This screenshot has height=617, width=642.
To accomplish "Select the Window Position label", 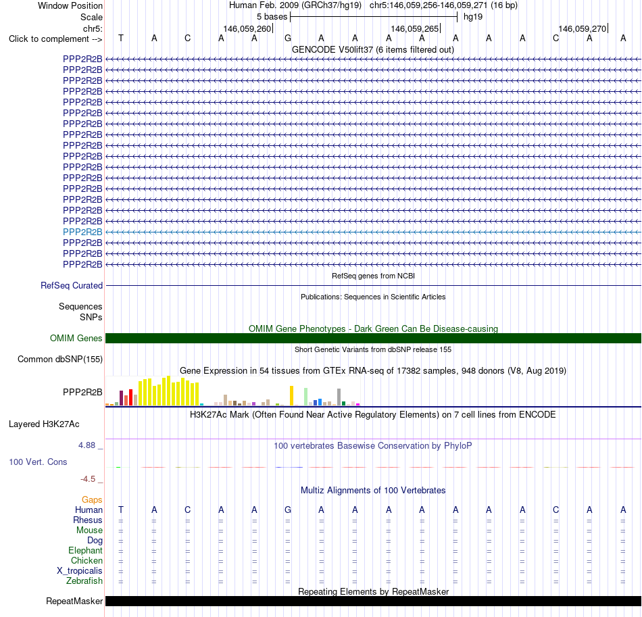I will tap(70, 5).
